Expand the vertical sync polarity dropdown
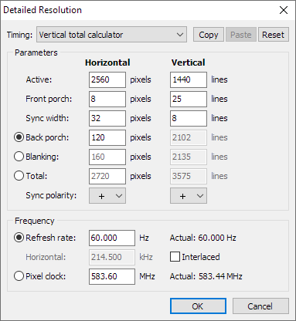This screenshot has height=321, width=296. coord(189,196)
